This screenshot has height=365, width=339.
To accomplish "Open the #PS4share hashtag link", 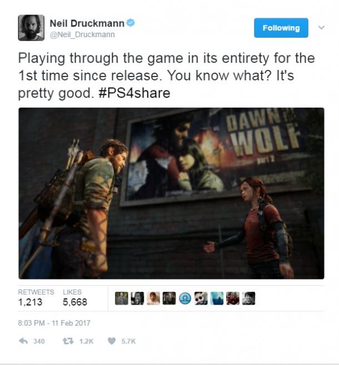I will pos(134,93).
